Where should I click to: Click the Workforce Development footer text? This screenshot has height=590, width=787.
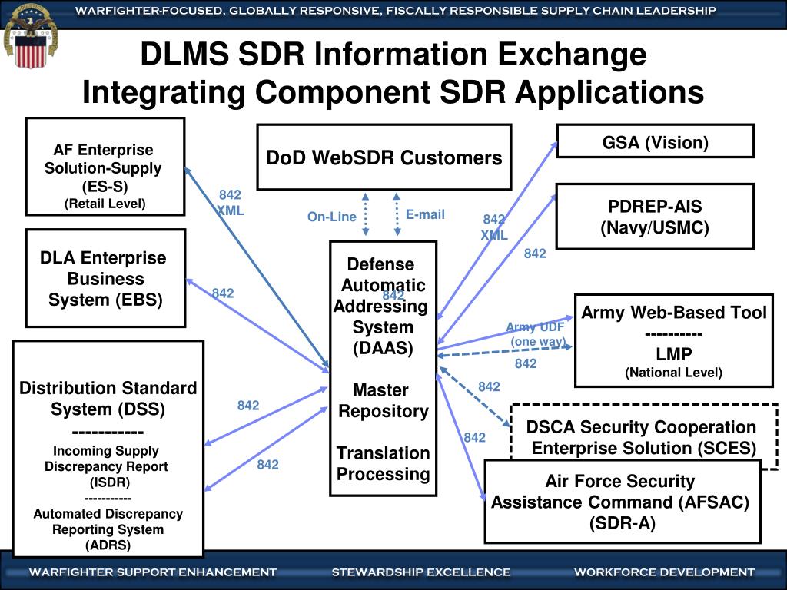coord(664,572)
